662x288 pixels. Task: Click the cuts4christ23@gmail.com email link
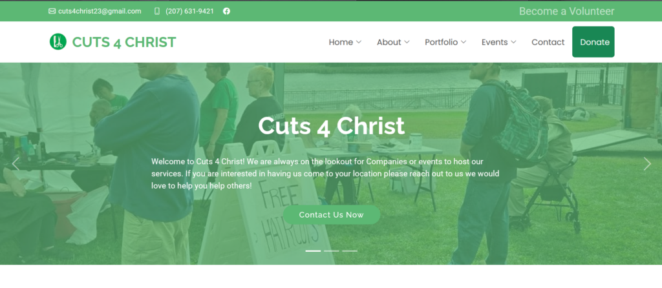click(x=100, y=12)
